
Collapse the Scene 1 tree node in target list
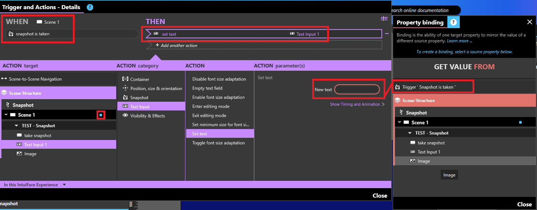point(6,115)
